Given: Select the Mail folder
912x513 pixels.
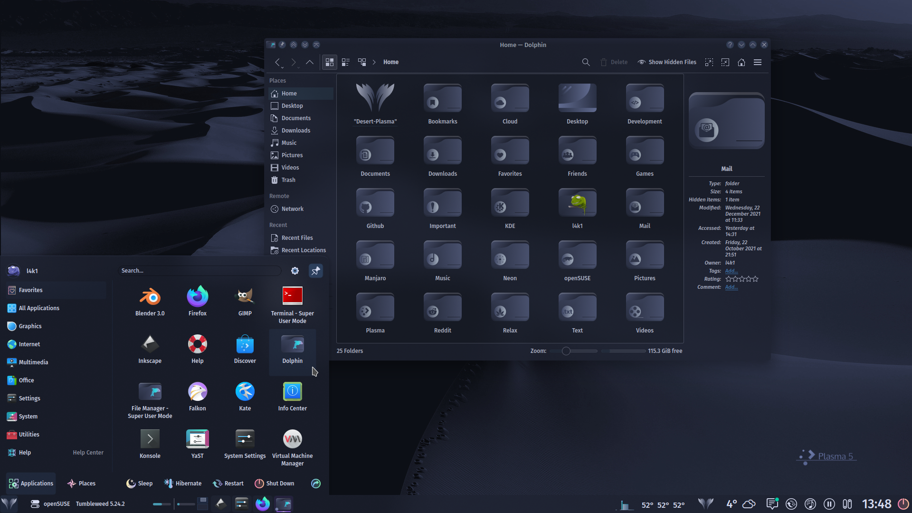Looking at the screenshot, I should pyautogui.click(x=645, y=209).
